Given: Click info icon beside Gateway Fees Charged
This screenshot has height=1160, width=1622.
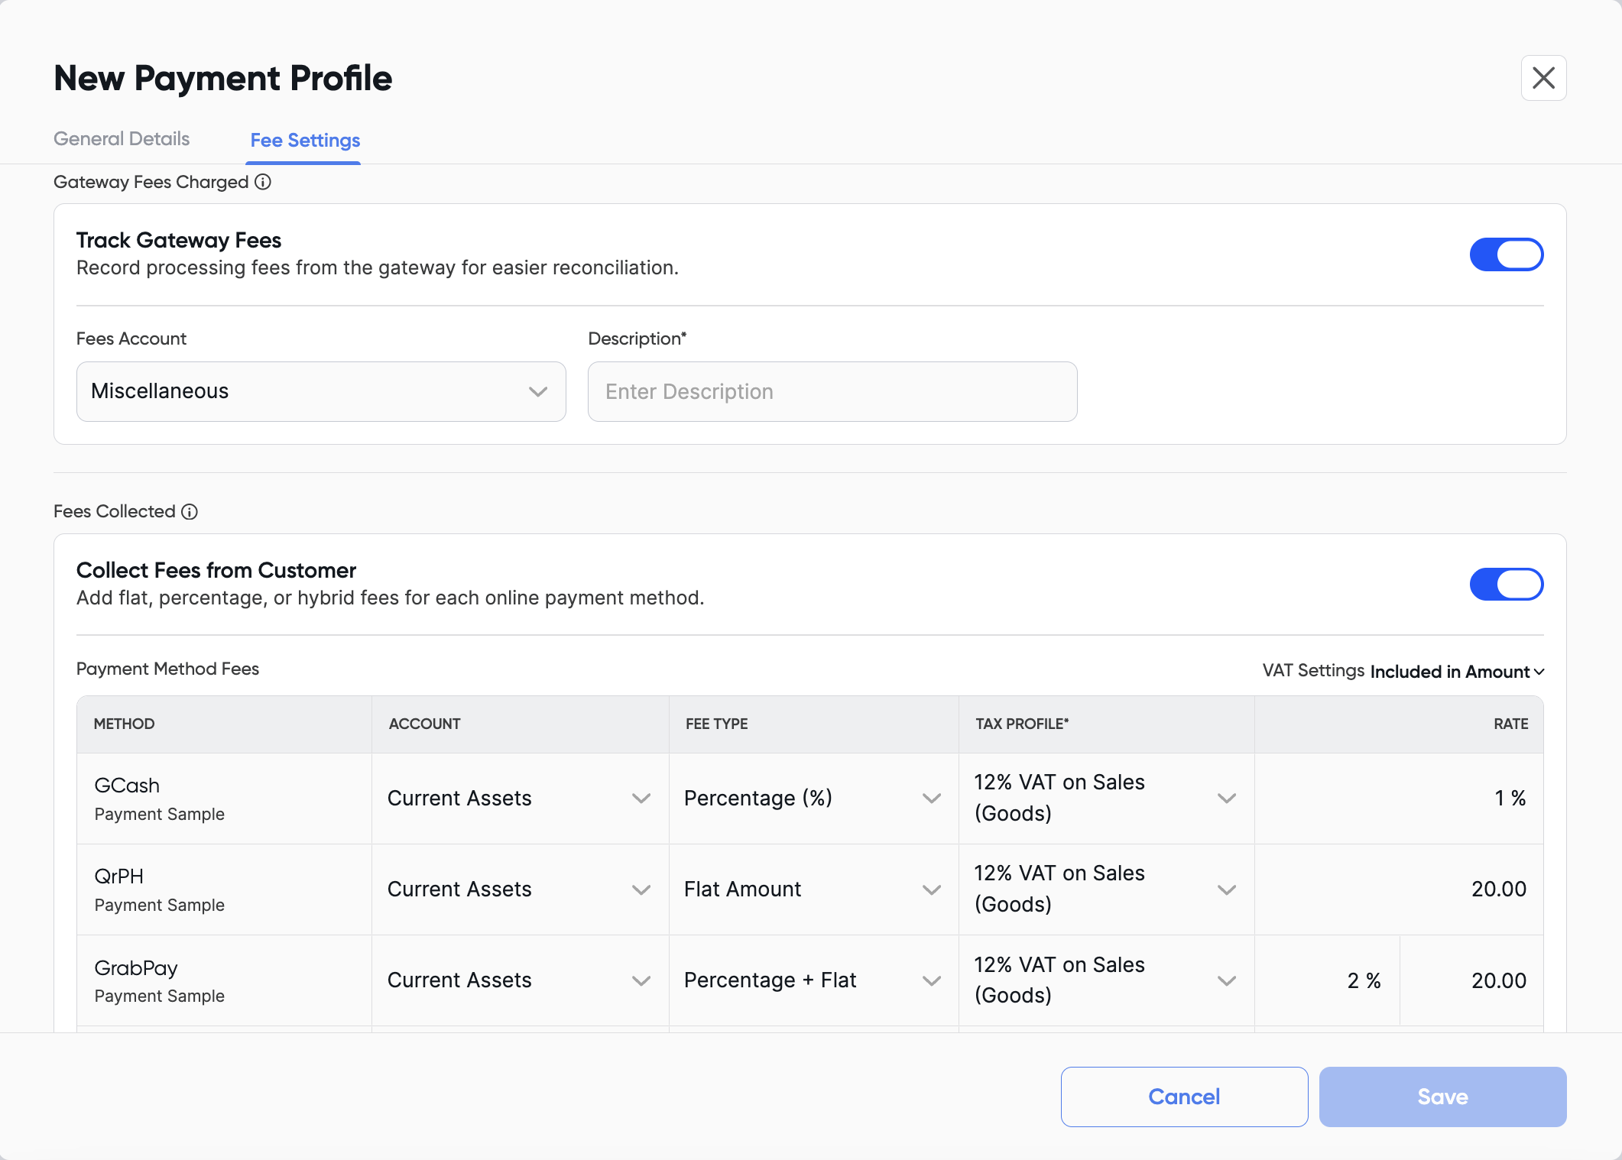Looking at the screenshot, I should click(x=263, y=182).
